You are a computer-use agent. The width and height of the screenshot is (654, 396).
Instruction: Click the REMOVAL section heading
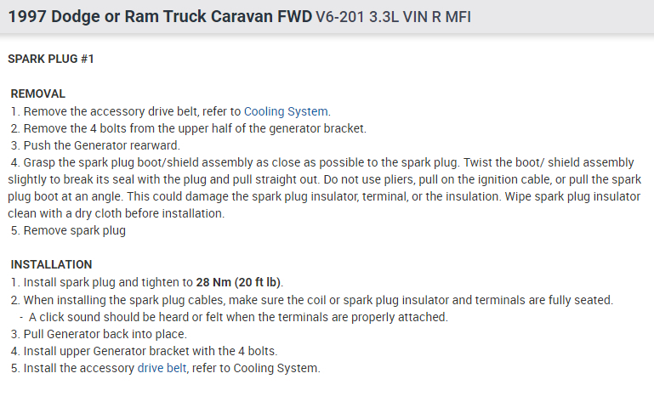[x=37, y=93]
